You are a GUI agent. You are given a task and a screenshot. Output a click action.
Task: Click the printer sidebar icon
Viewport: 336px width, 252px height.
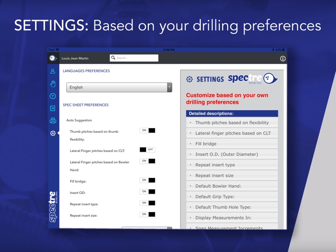click(x=53, y=121)
